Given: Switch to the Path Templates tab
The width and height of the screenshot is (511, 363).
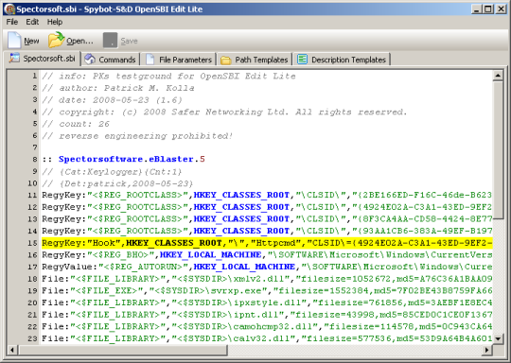Looking at the screenshot, I should (x=255, y=60).
